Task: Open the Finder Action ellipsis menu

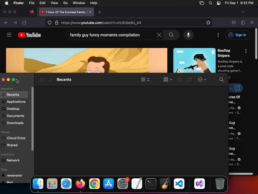Action: click(202, 80)
